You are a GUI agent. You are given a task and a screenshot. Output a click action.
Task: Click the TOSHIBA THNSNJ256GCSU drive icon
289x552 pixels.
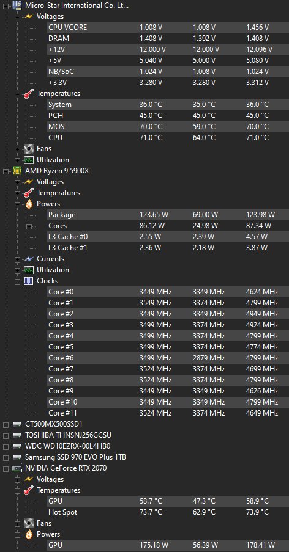[x=17, y=435]
